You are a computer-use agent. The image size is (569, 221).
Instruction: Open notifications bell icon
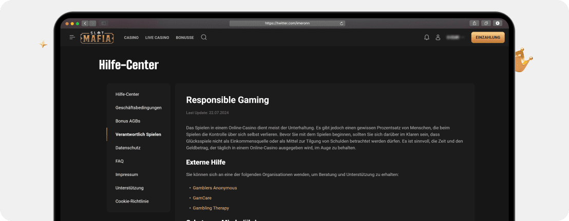pyautogui.click(x=427, y=37)
